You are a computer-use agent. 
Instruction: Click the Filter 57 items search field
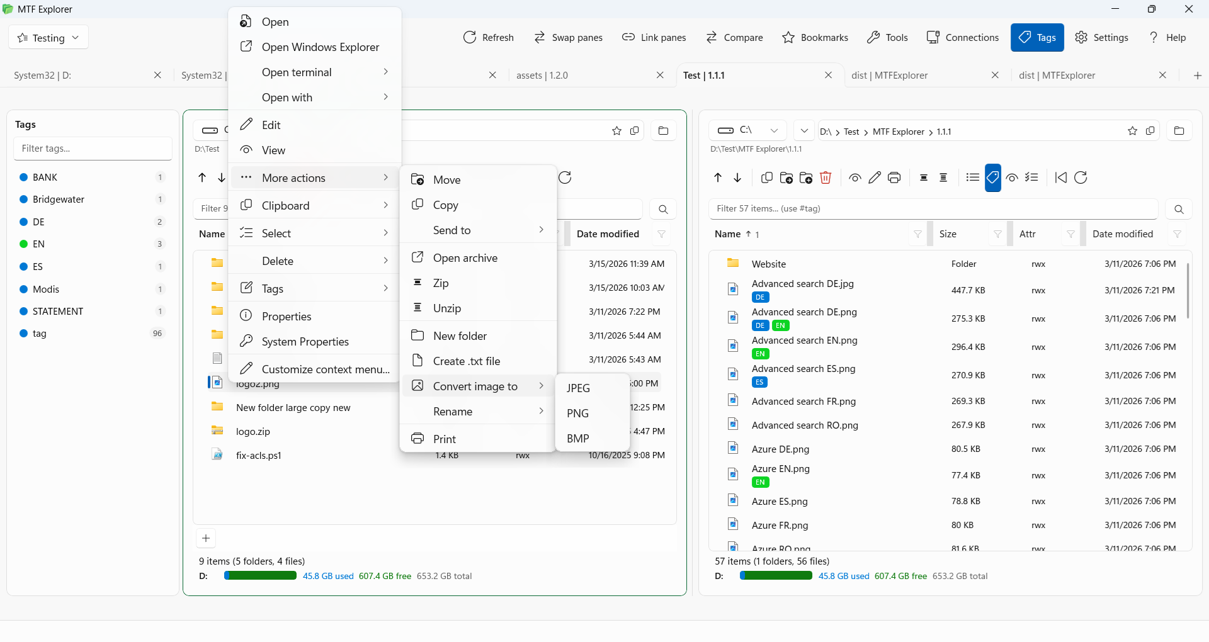click(x=932, y=208)
